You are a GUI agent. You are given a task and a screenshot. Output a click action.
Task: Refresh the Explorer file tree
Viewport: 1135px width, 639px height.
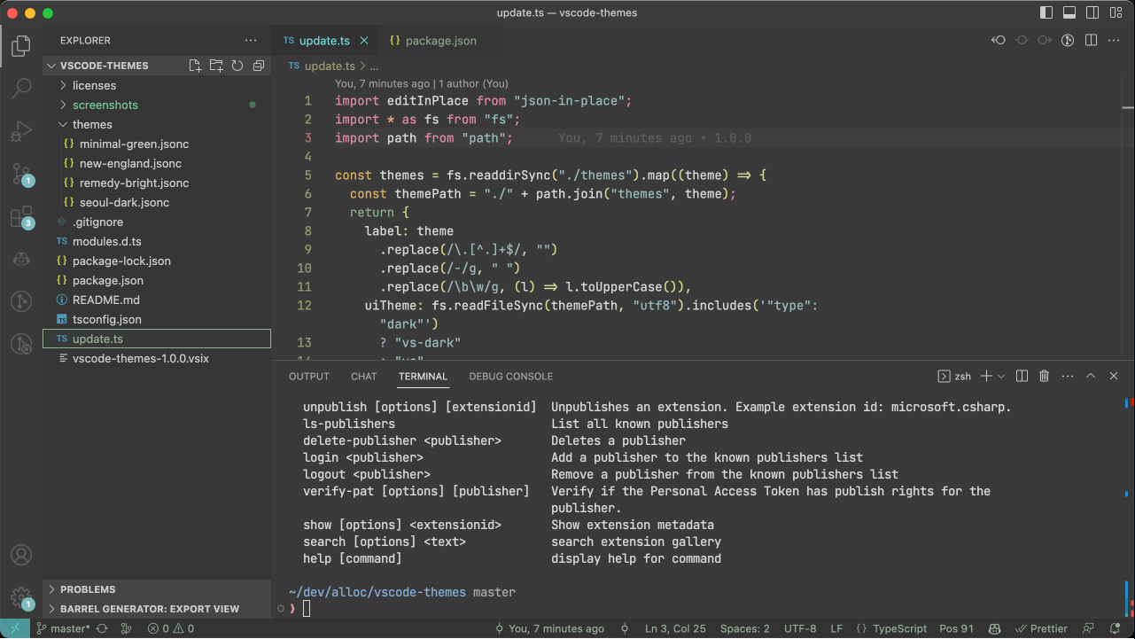click(237, 66)
